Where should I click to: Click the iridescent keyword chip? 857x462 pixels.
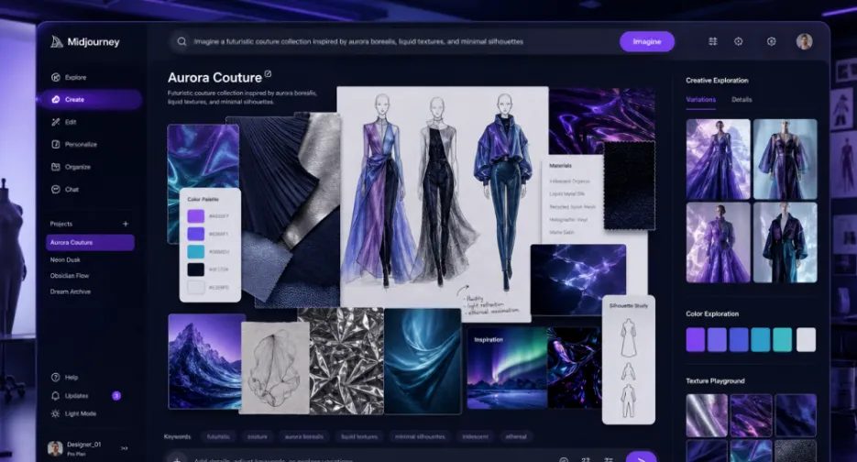click(475, 436)
